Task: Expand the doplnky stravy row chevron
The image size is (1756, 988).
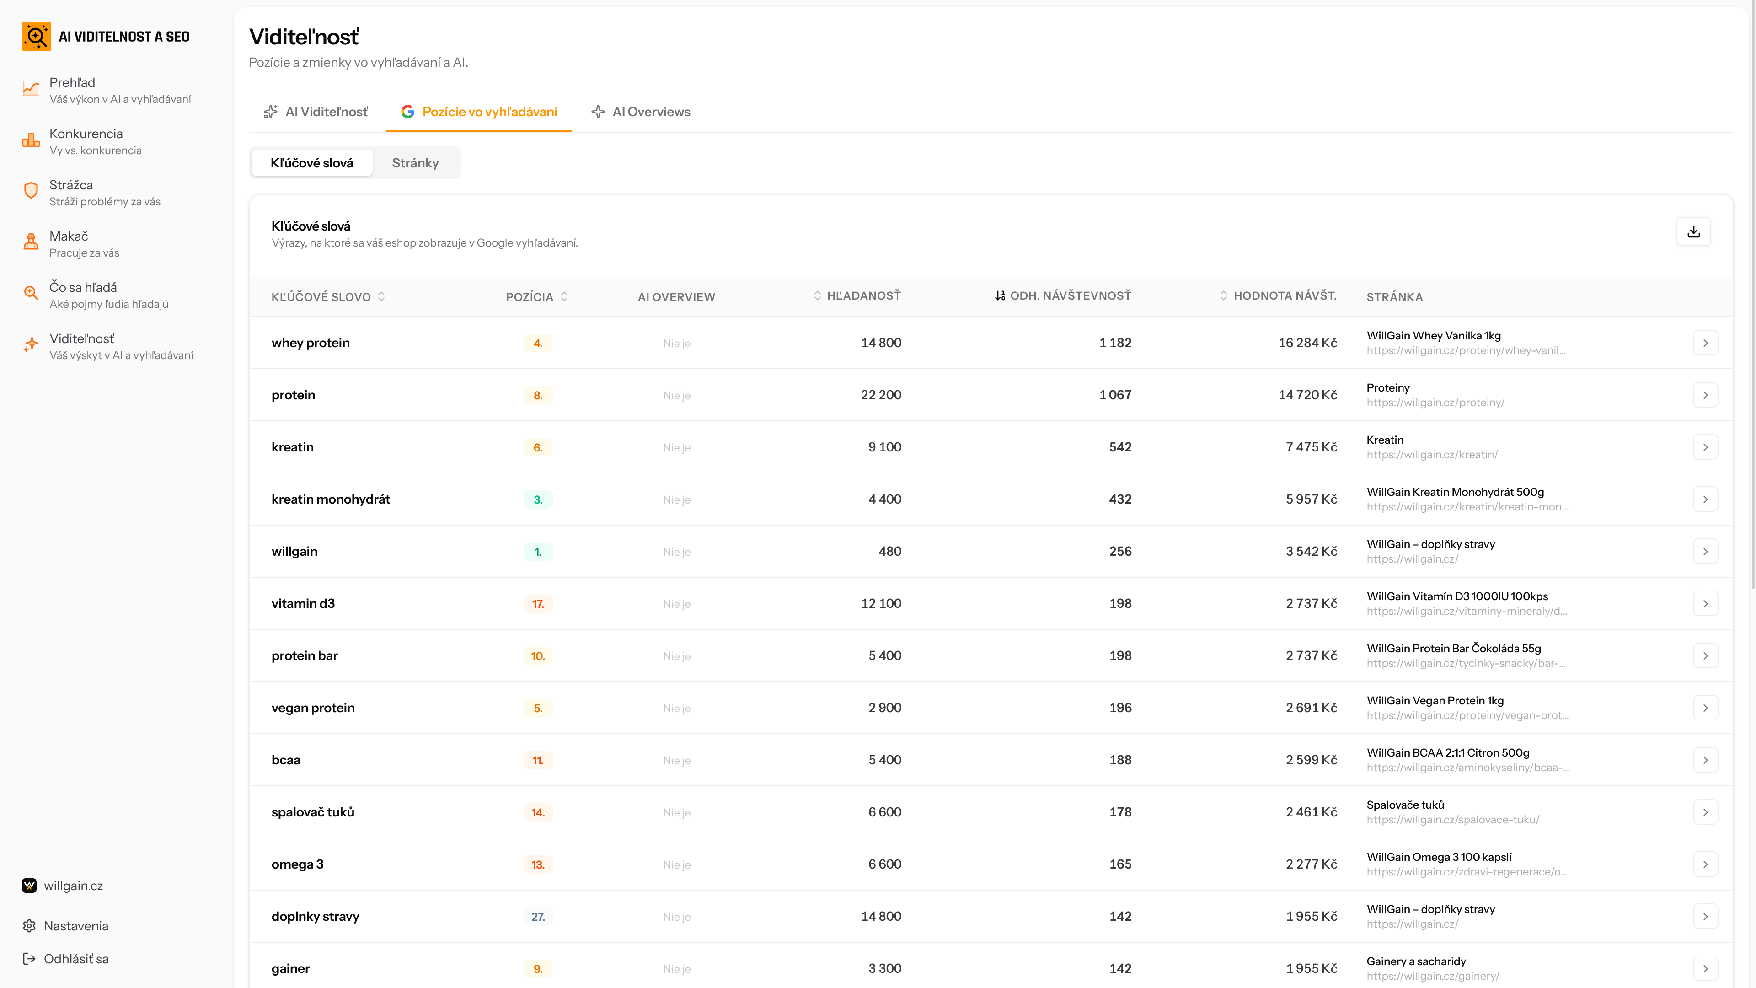Action: click(1705, 916)
